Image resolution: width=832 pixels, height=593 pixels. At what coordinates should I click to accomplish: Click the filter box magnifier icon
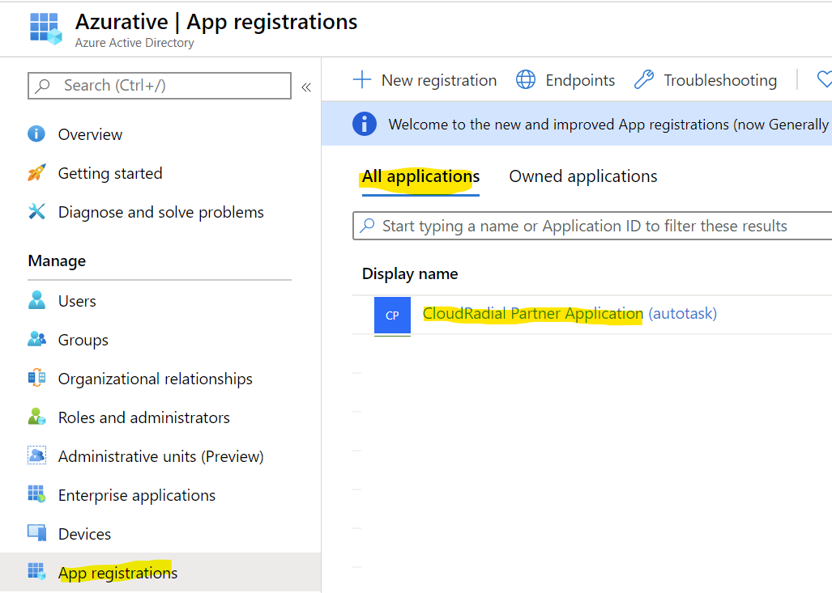367,226
